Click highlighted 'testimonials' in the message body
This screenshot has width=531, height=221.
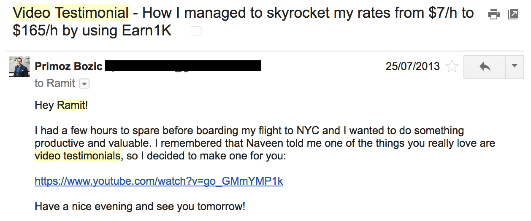92,156
